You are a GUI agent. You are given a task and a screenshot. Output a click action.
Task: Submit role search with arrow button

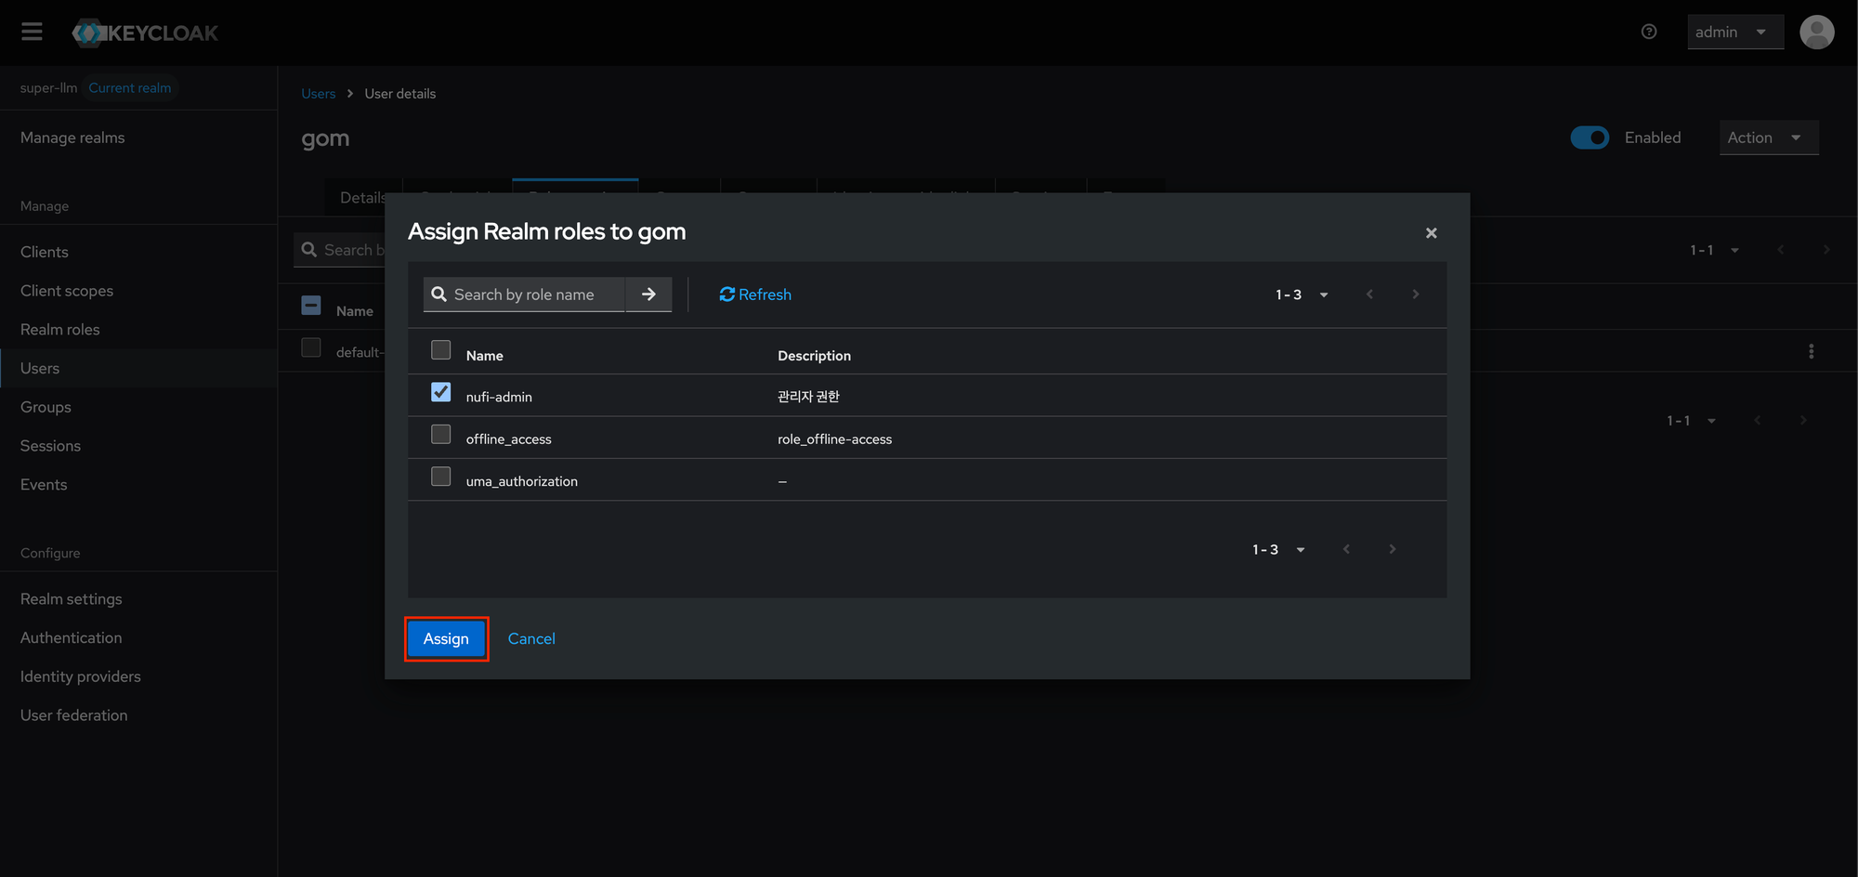[x=648, y=295]
